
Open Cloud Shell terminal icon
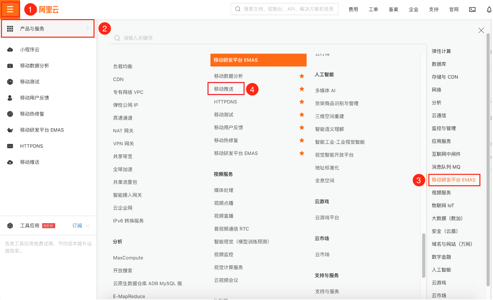pyautogui.click(x=473, y=9)
